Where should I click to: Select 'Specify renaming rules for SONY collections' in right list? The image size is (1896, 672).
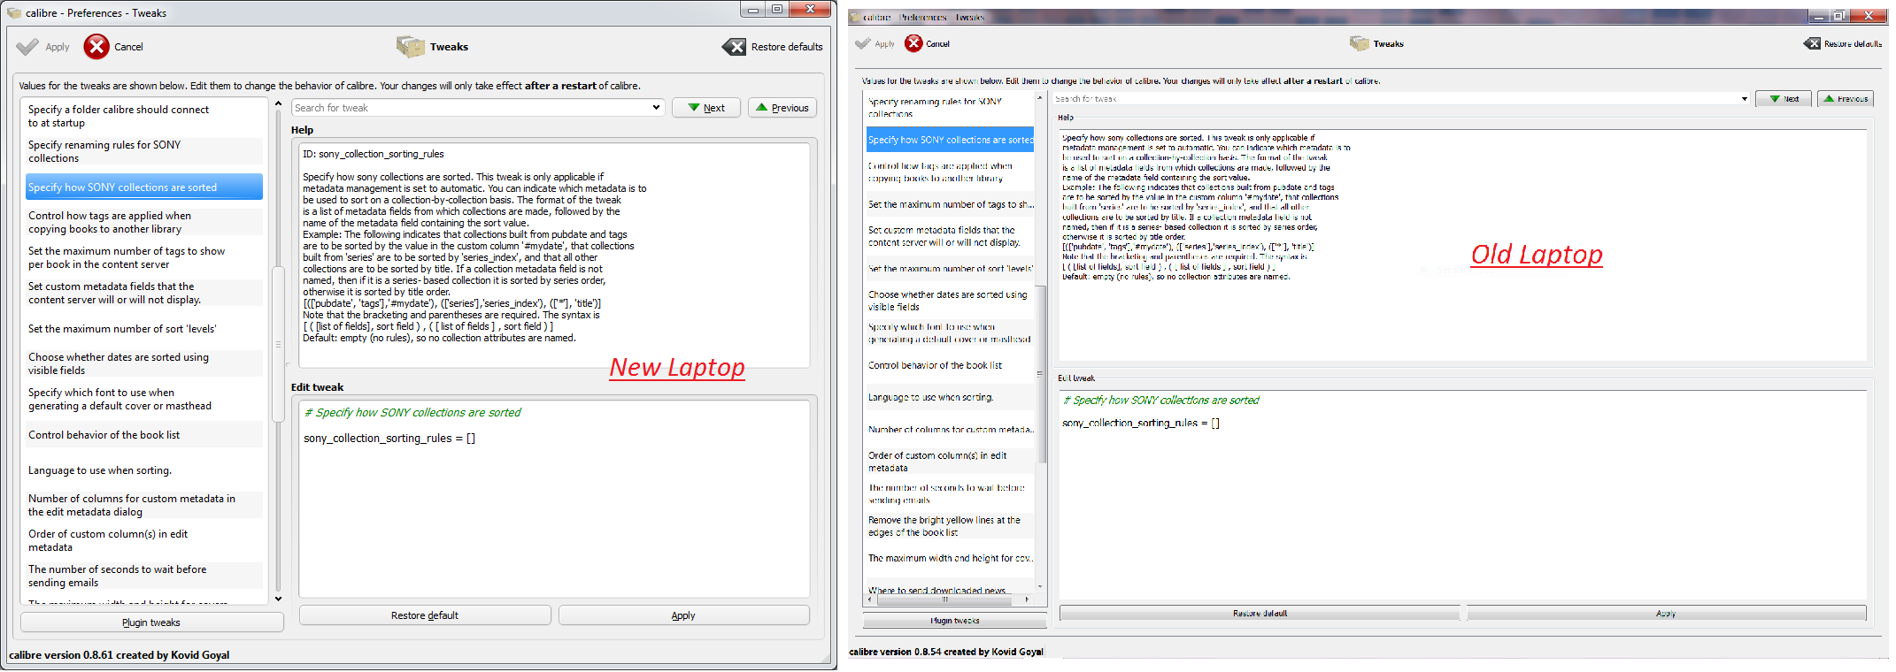950,108
